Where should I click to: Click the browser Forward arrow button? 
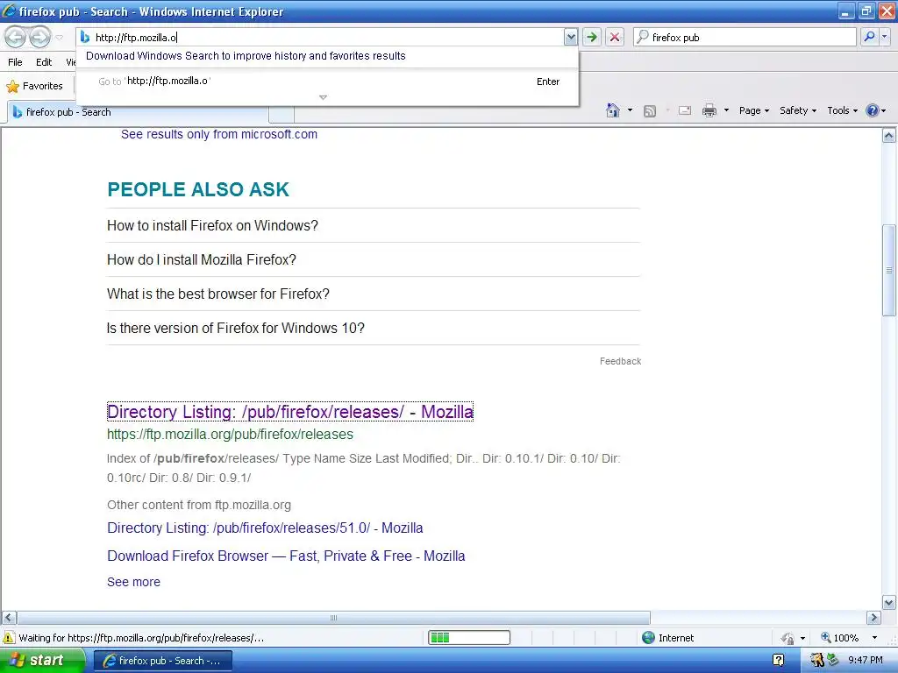pos(39,37)
